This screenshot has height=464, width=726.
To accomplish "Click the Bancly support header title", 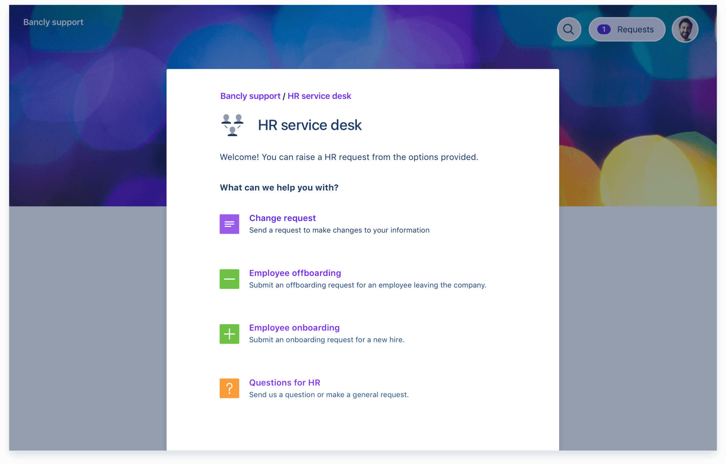I will [x=53, y=22].
